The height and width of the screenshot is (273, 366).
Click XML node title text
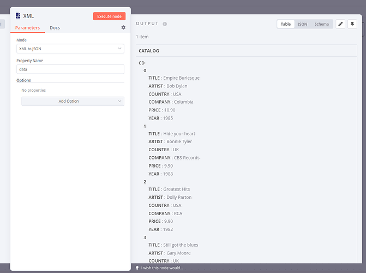pyautogui.click(x=28, y=16)
